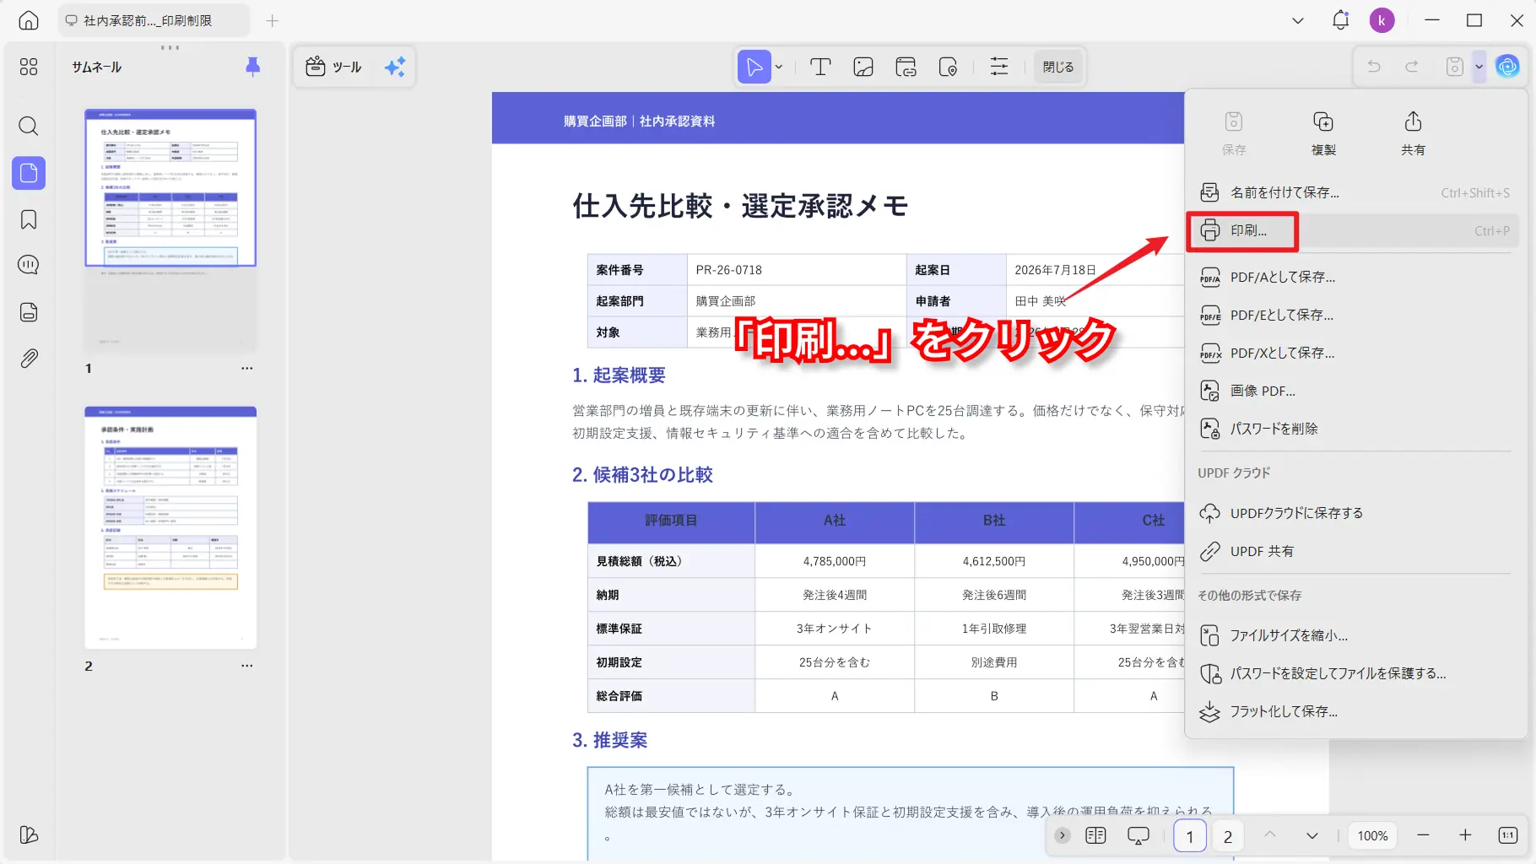Open the UPDF AI swirl icon
Image resolution: width=1536 pixels, height=864 pixels.
click(x=1507, y=66)
